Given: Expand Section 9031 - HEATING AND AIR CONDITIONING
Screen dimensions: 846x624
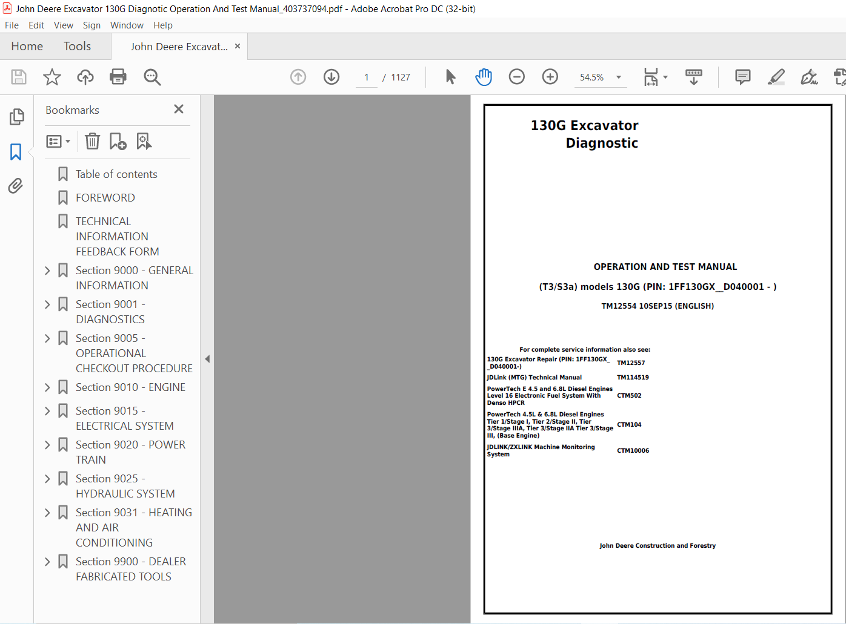Looking at the screenshot, I should click(x=47, y=513).
